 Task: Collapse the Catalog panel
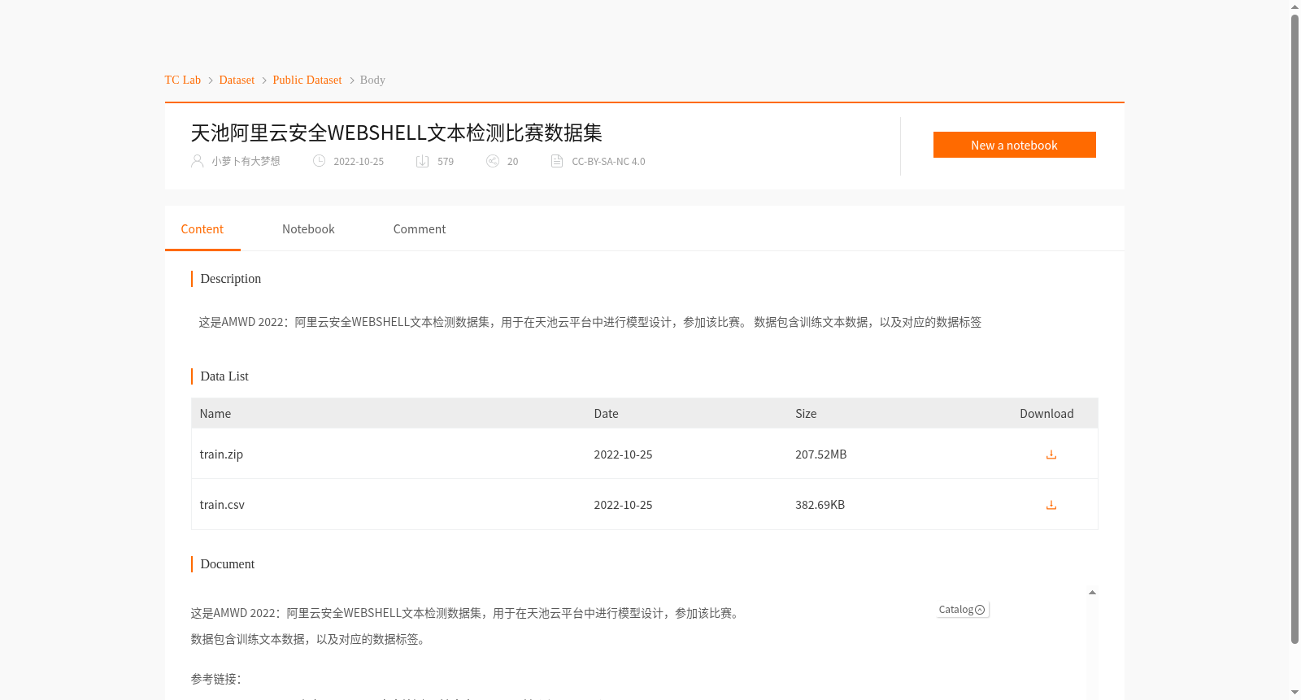[963, 610]
